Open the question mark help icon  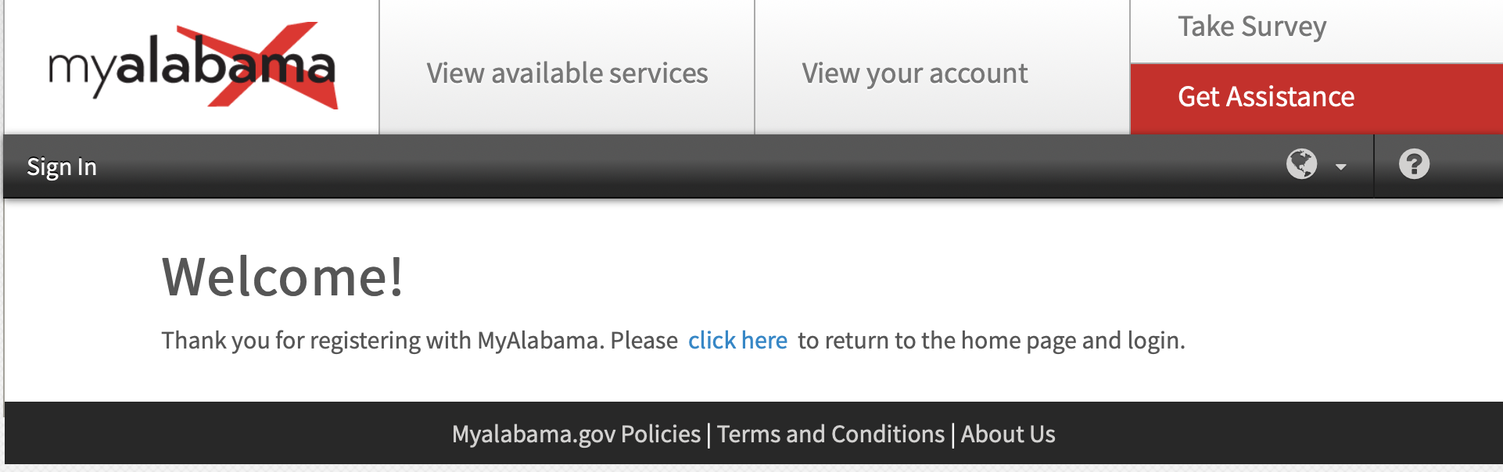click(1413, 164)
